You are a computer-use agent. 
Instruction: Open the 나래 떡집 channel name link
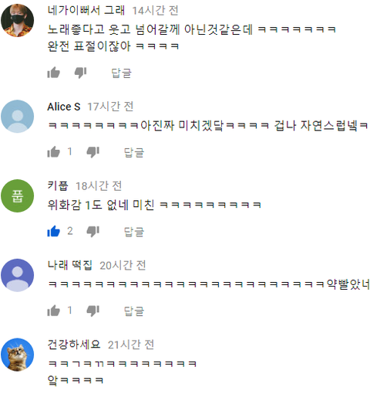coord(70,265)
